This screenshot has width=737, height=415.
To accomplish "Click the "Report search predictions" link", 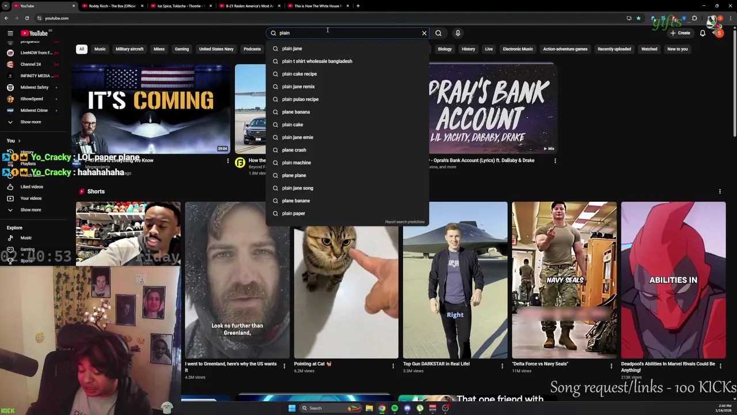I will 404,222.
